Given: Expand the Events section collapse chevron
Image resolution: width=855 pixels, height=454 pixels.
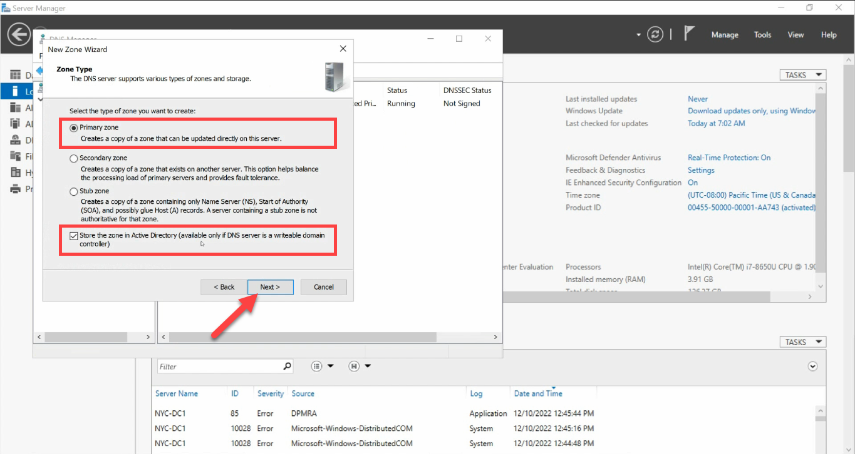Looking at the screenshot, I should tap(813, 366).
